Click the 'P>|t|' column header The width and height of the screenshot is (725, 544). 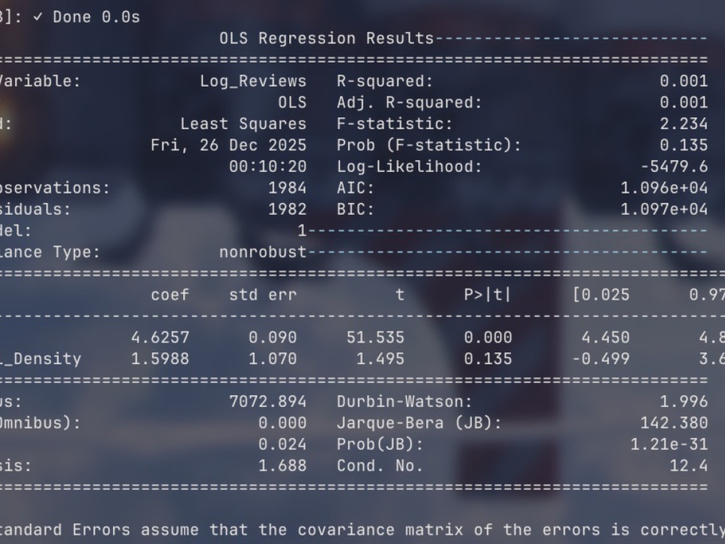(488, 294)
